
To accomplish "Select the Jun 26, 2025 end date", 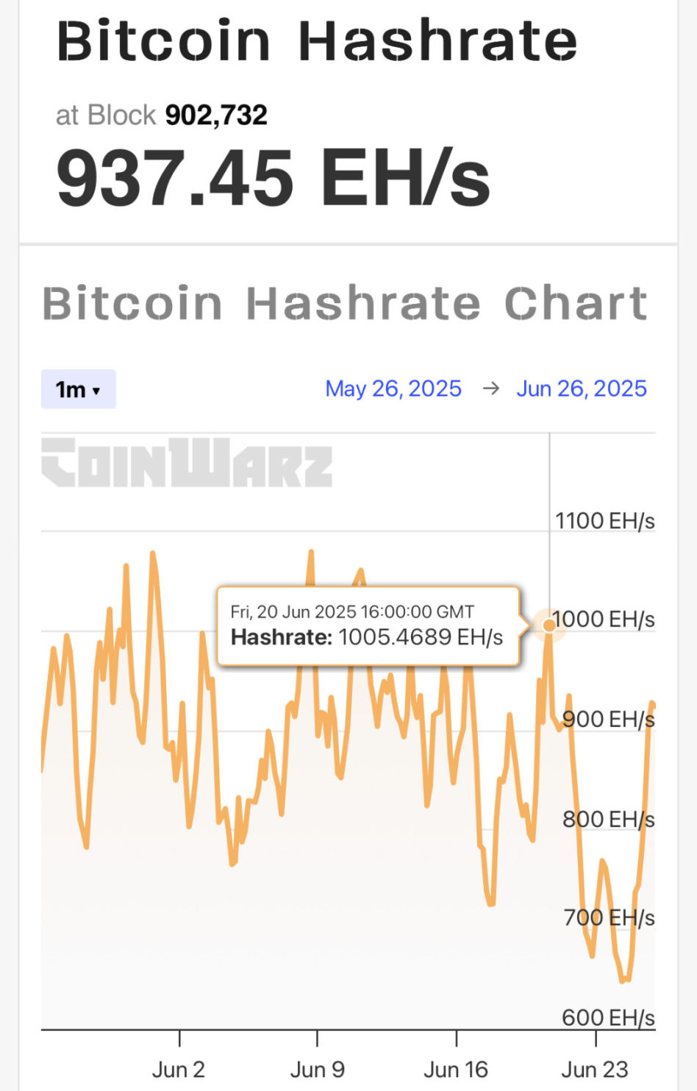I will 582,388.
